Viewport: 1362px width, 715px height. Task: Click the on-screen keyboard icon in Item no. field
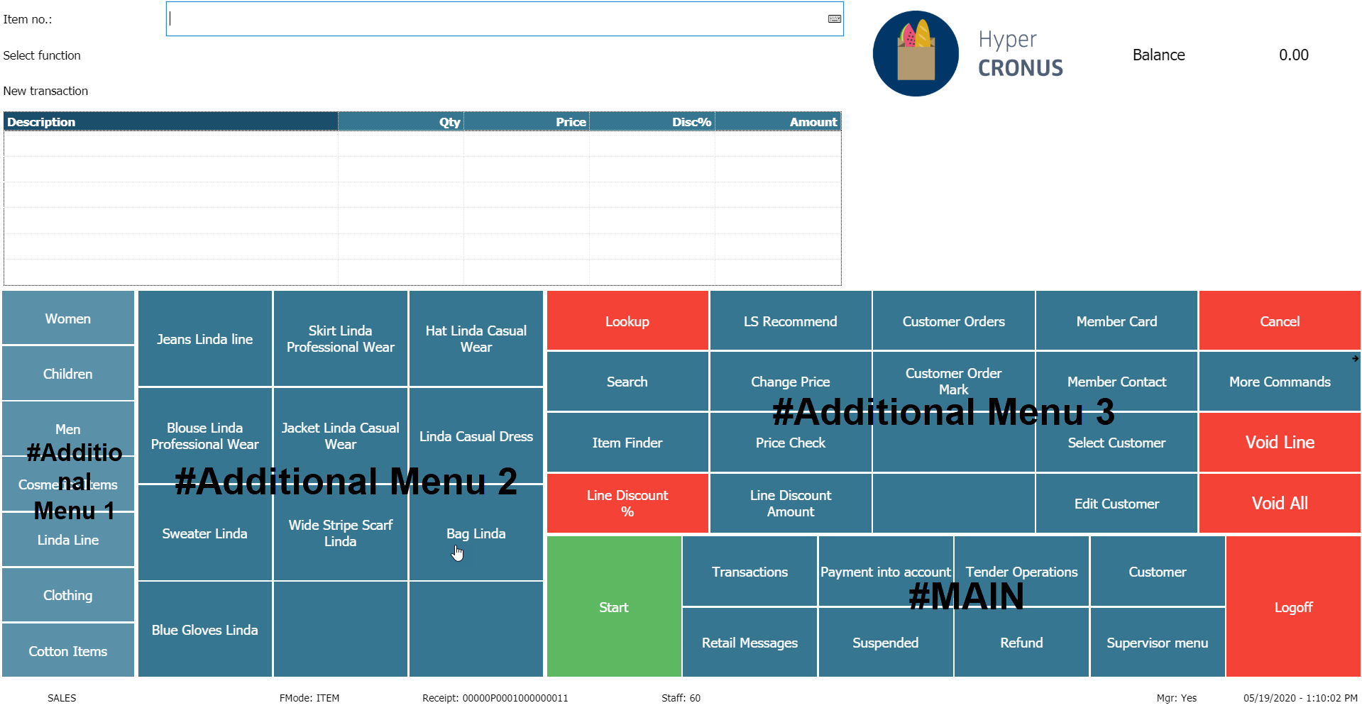[x=835, y=19]
